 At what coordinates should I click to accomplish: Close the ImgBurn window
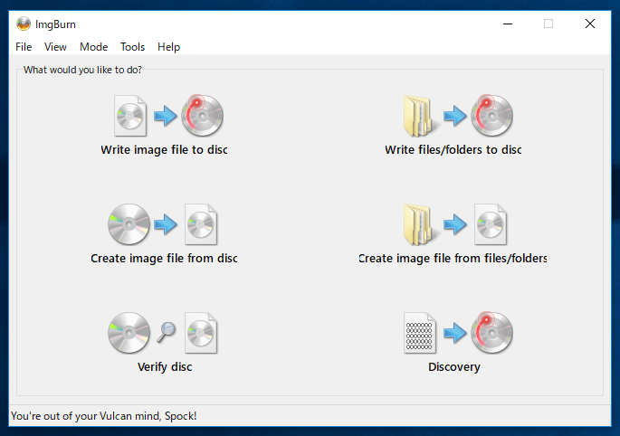(x=590, y=24)
